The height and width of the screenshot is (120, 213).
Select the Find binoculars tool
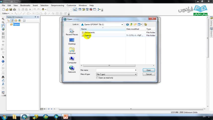pyautogui.click(x=3, y=77)
